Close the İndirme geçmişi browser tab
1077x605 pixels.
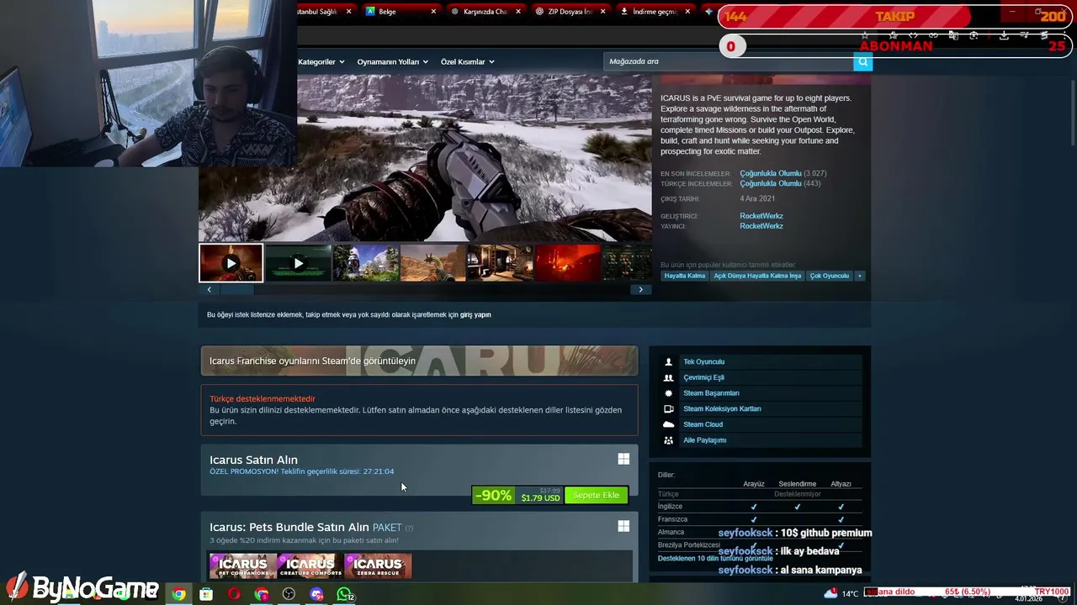[x=687, y=11]
